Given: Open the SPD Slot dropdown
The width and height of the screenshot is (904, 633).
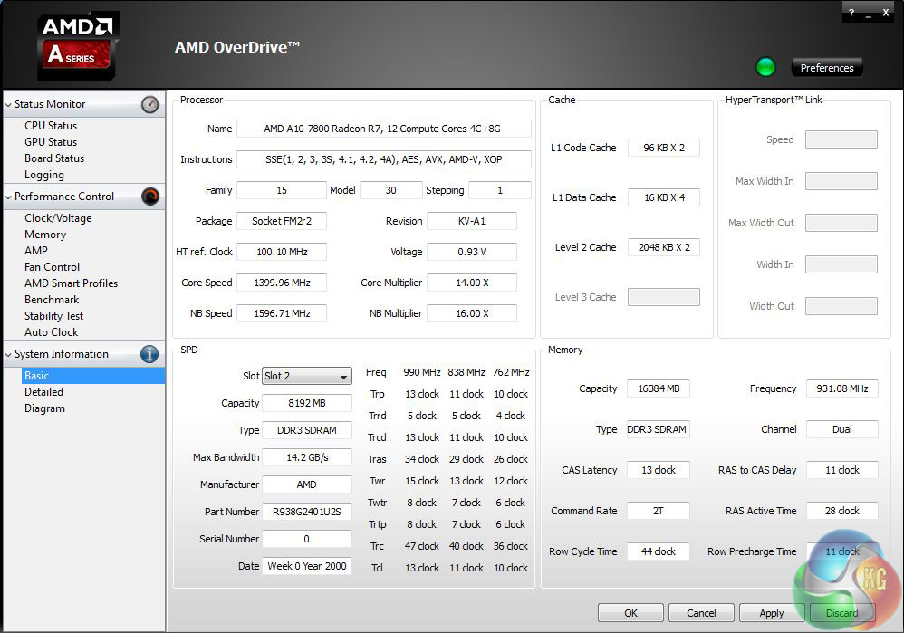Looking at the screenshot, I should click(307, 376).
